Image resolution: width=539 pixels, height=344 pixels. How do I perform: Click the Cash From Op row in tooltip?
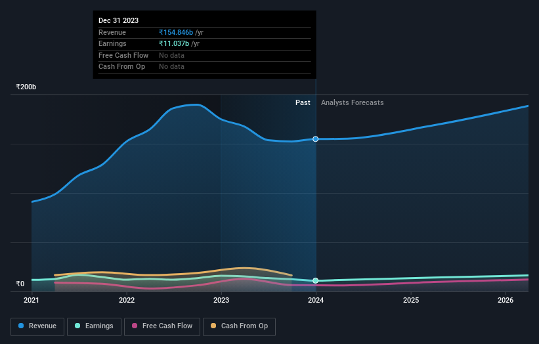[205, 67]
